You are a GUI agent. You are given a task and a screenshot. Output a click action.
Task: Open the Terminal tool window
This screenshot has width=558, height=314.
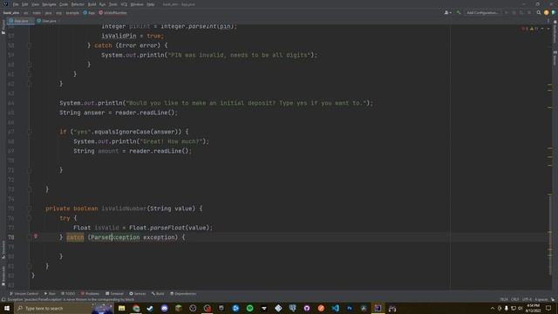click(x=114, y=294)
